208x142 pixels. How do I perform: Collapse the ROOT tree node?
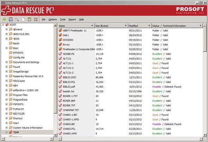pos(3,25)
